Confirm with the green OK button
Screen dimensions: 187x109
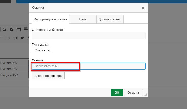pos(117,92)
